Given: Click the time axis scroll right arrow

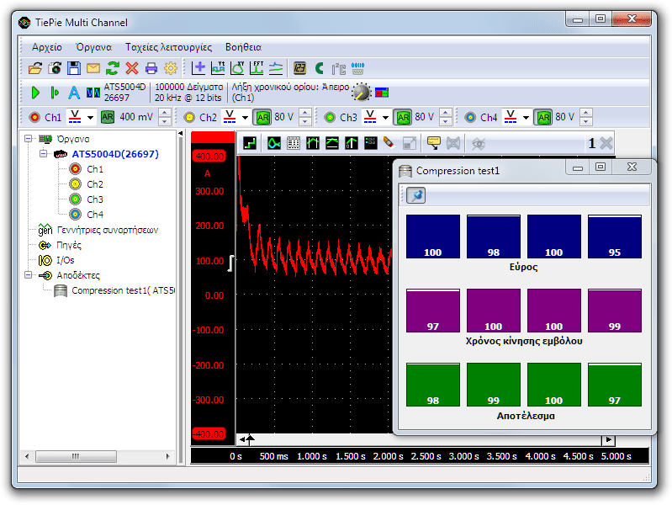Looking at the screenshot, I should click(x=609, y=439).
